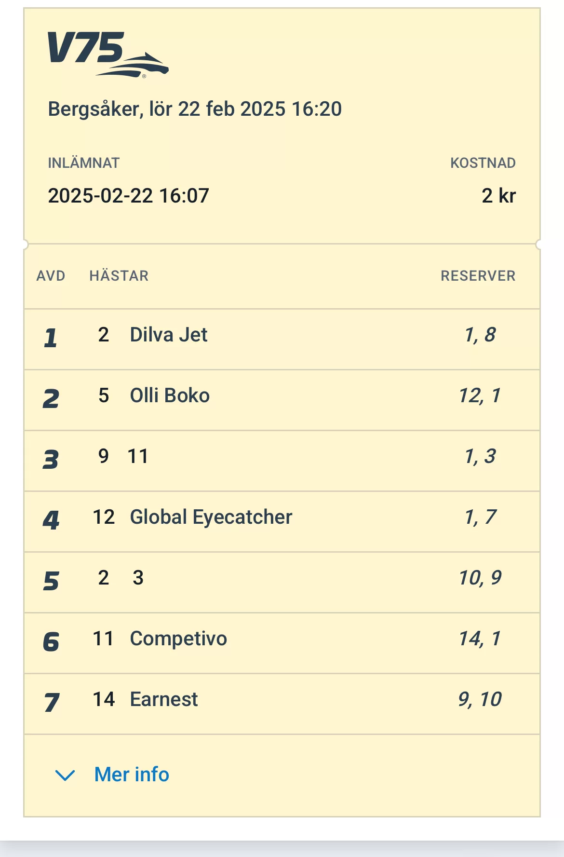Click the Bergsåker race date heading
This screenshot has width=564, height=857.
(x=195, y=109)
